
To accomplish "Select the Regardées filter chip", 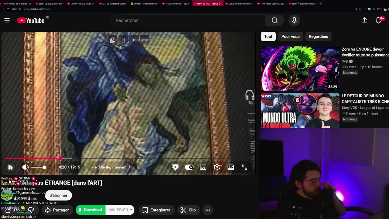I will tap(318, 36).
